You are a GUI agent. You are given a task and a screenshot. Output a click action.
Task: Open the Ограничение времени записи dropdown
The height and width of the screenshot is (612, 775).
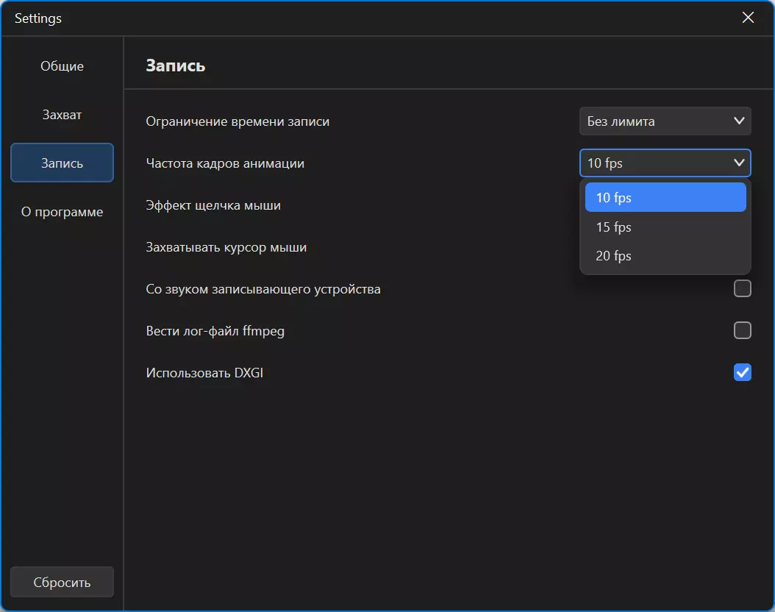point(665,121)
